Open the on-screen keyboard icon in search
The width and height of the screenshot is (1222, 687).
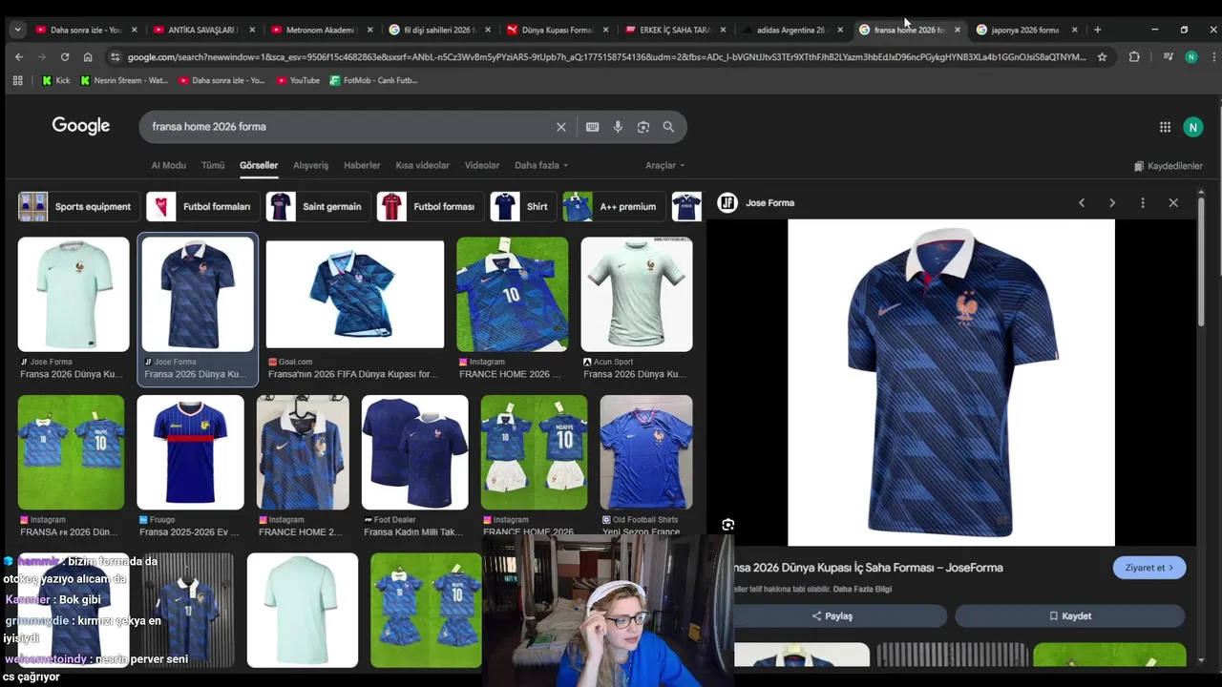[x=593, y=127]
